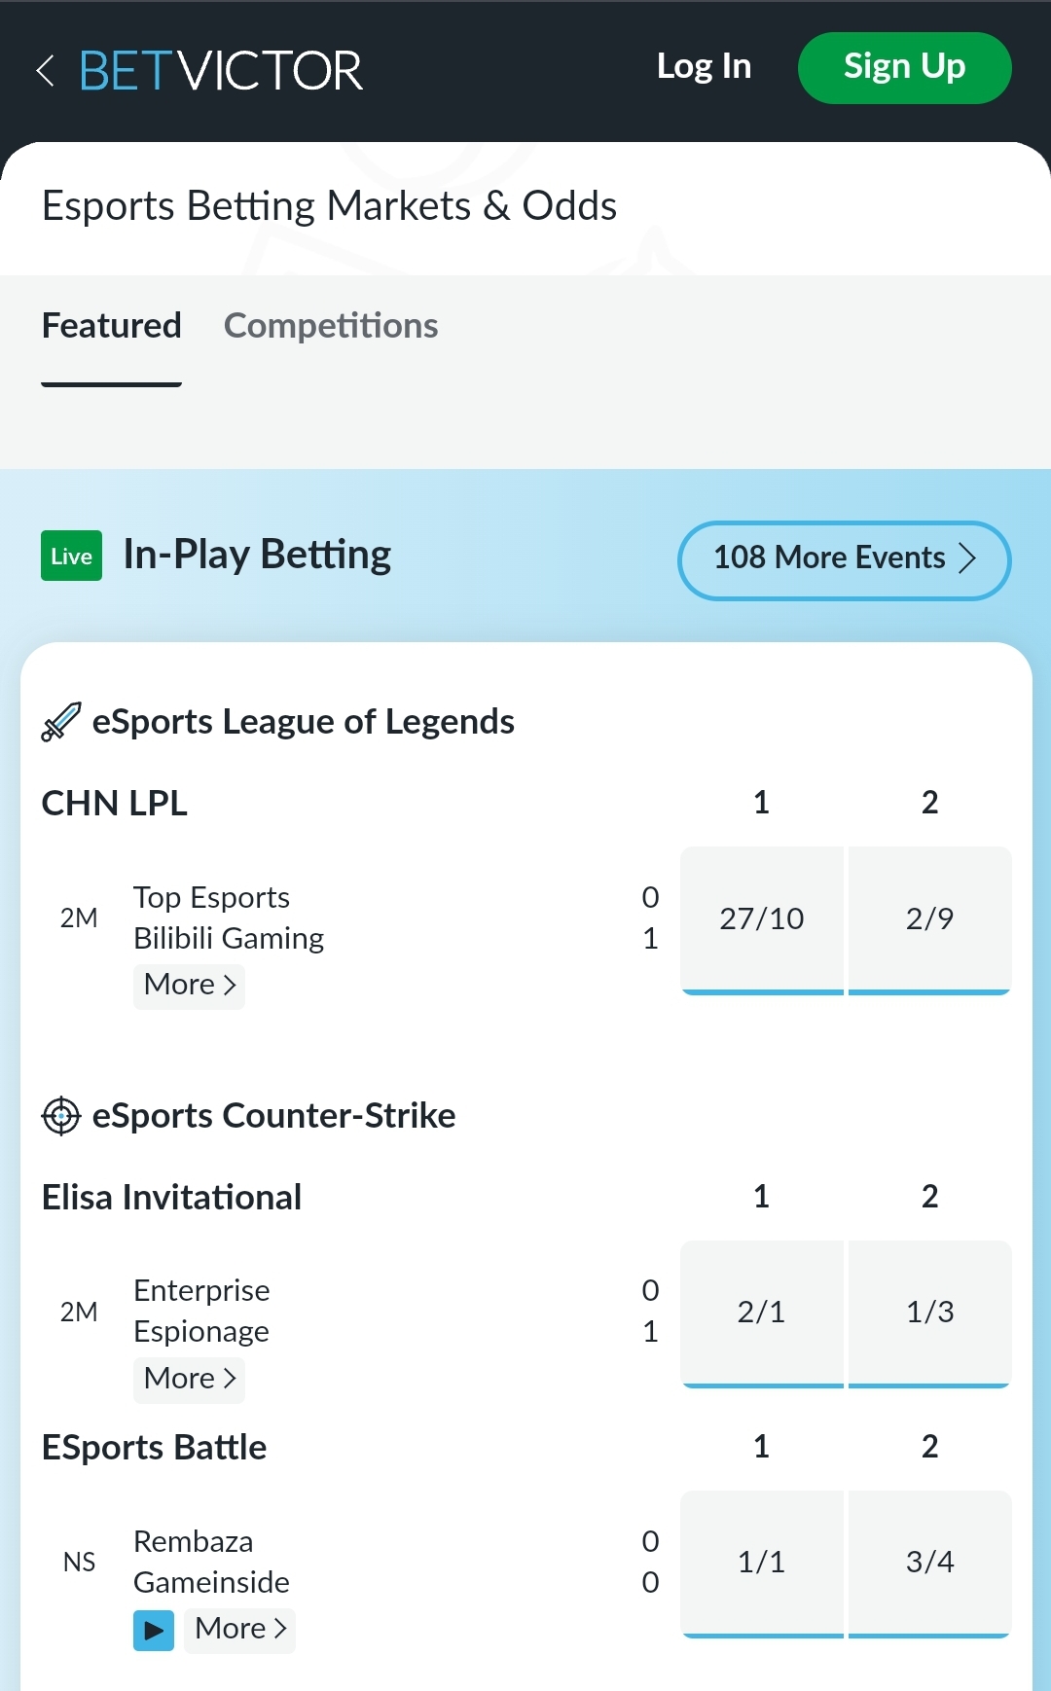Screen dimensions: 1051x1691
Task: Select the 1/3 odds for Espionage
Action: coord(929,1313)
